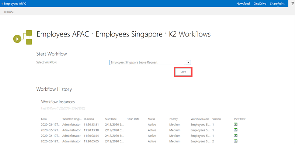Image resolution: width=295 pixels, height=145 pixels.
Task: Open SharePoint link in top bar
Action: coord(277,4)
